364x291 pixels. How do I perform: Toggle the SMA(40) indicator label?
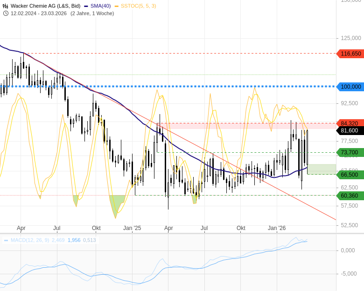[100, 6]
